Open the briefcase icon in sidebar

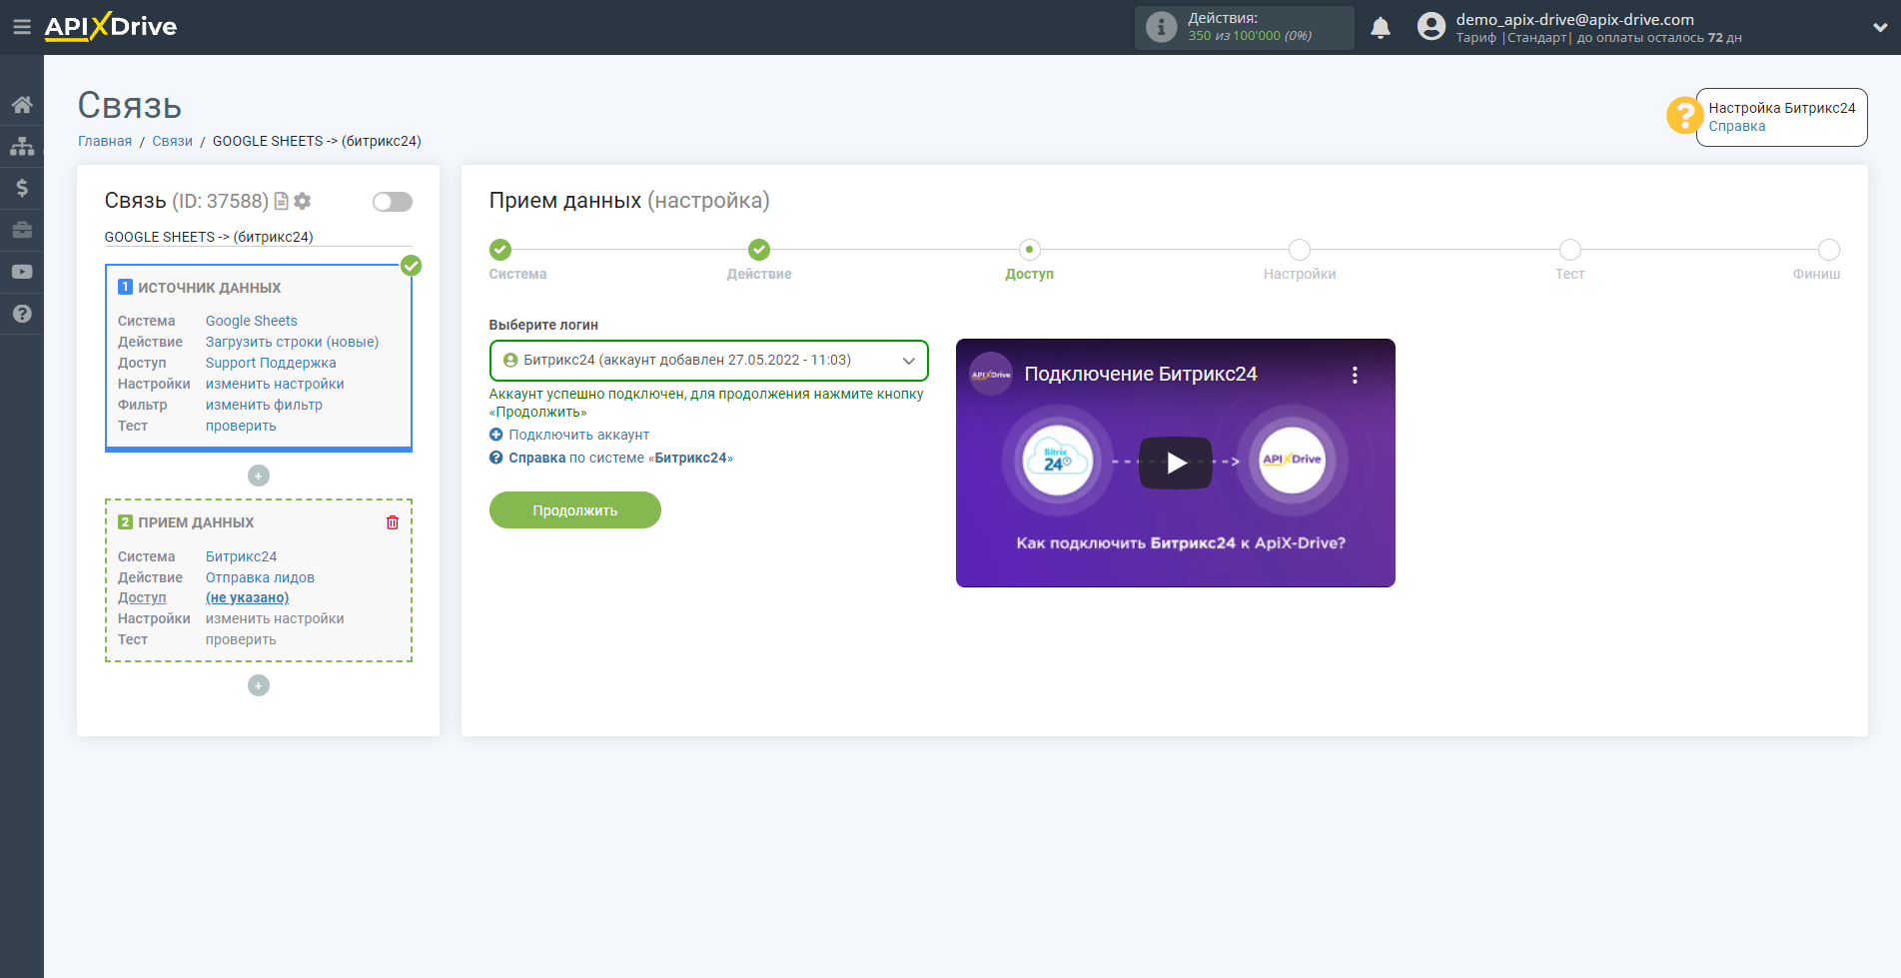[x=22, y=230]
